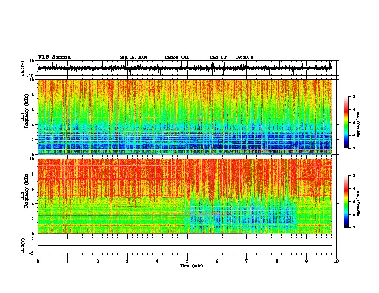This screenshot has height=293, width=379.
Task: Click inside the ch.2 spectrogram plot
Action: coord(185,196)
